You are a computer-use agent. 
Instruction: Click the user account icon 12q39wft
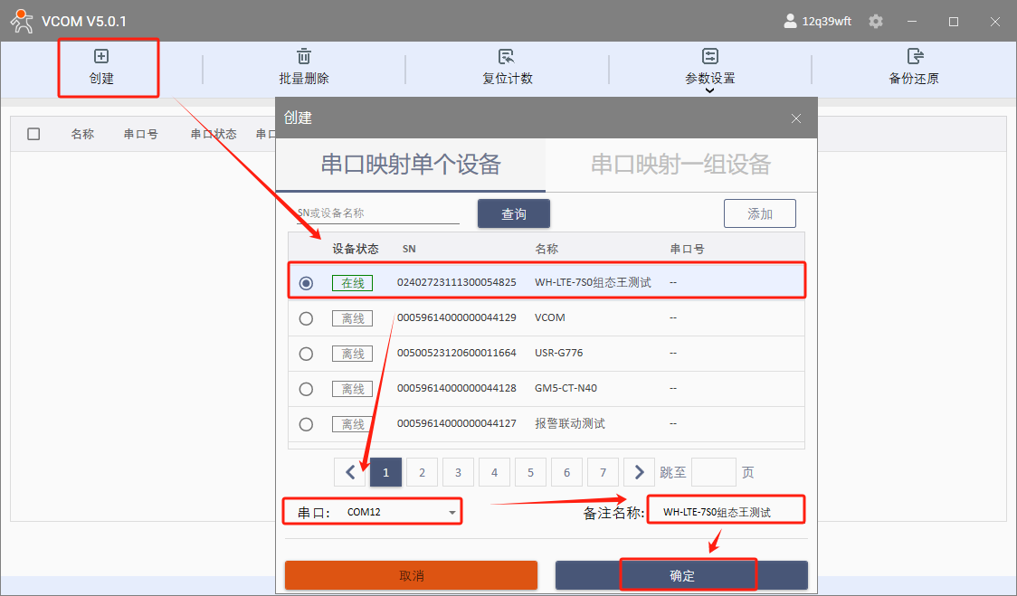click(x=790, y=22)
